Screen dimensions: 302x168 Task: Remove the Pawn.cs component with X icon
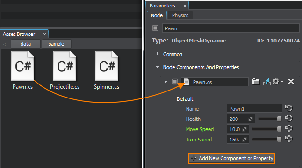291,82
